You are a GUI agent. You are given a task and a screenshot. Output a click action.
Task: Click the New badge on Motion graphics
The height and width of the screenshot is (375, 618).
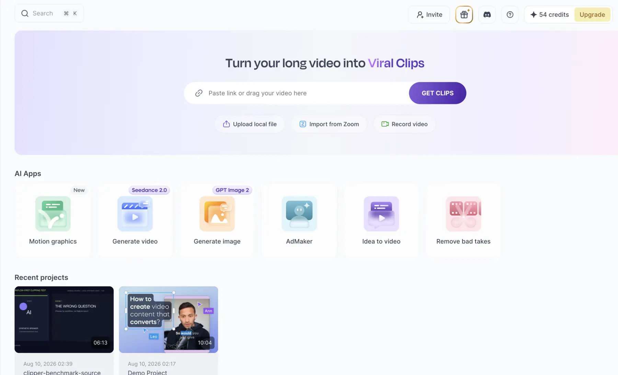(x=79, y=190)
